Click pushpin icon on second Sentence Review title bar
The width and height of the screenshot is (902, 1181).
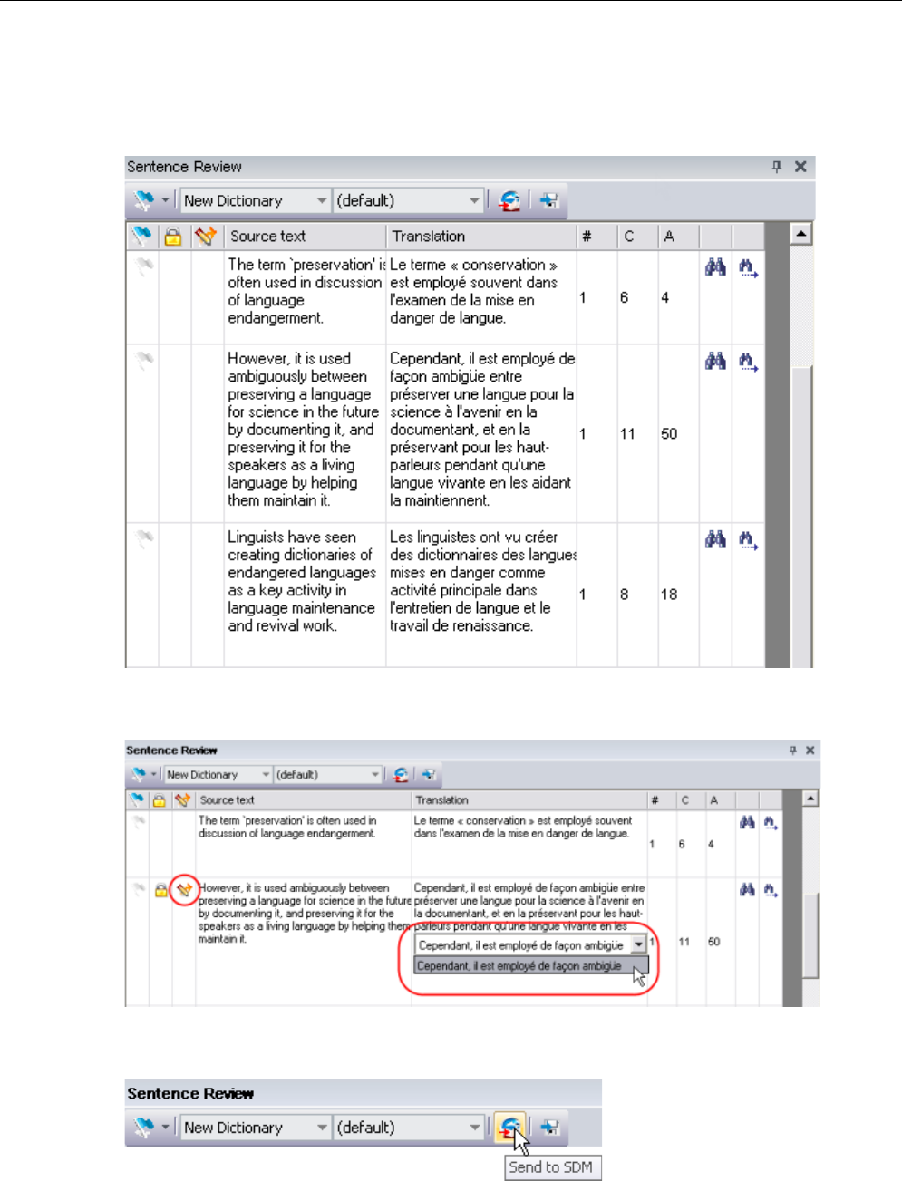793,750
